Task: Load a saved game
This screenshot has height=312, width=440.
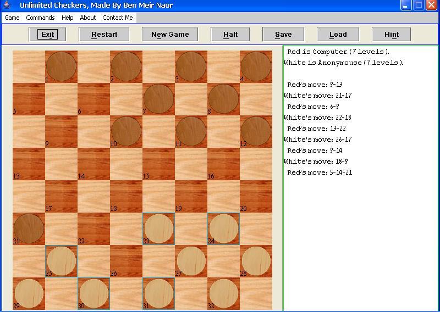Action: coord(338,34)
